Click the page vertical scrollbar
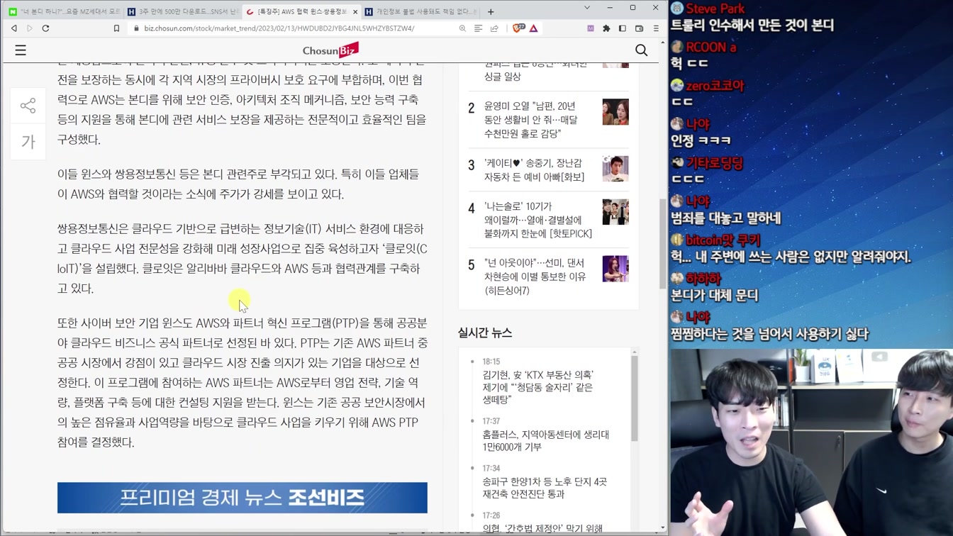 coord(663,242)
